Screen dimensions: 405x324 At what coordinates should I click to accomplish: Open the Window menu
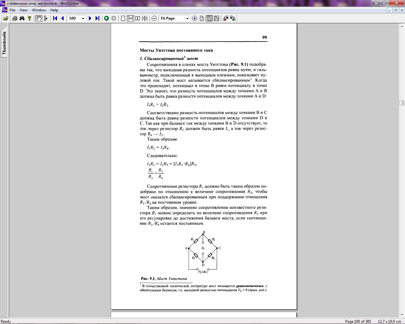[x=39, y=10]
